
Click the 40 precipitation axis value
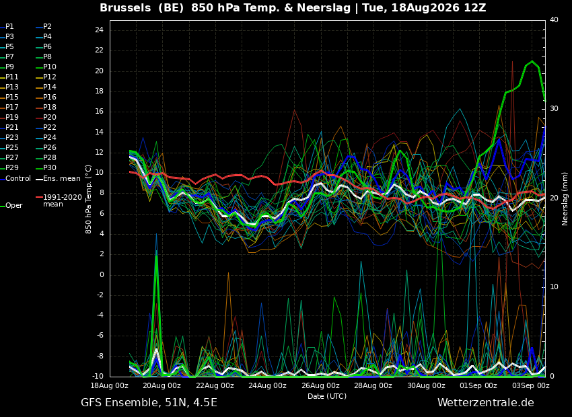554,20
